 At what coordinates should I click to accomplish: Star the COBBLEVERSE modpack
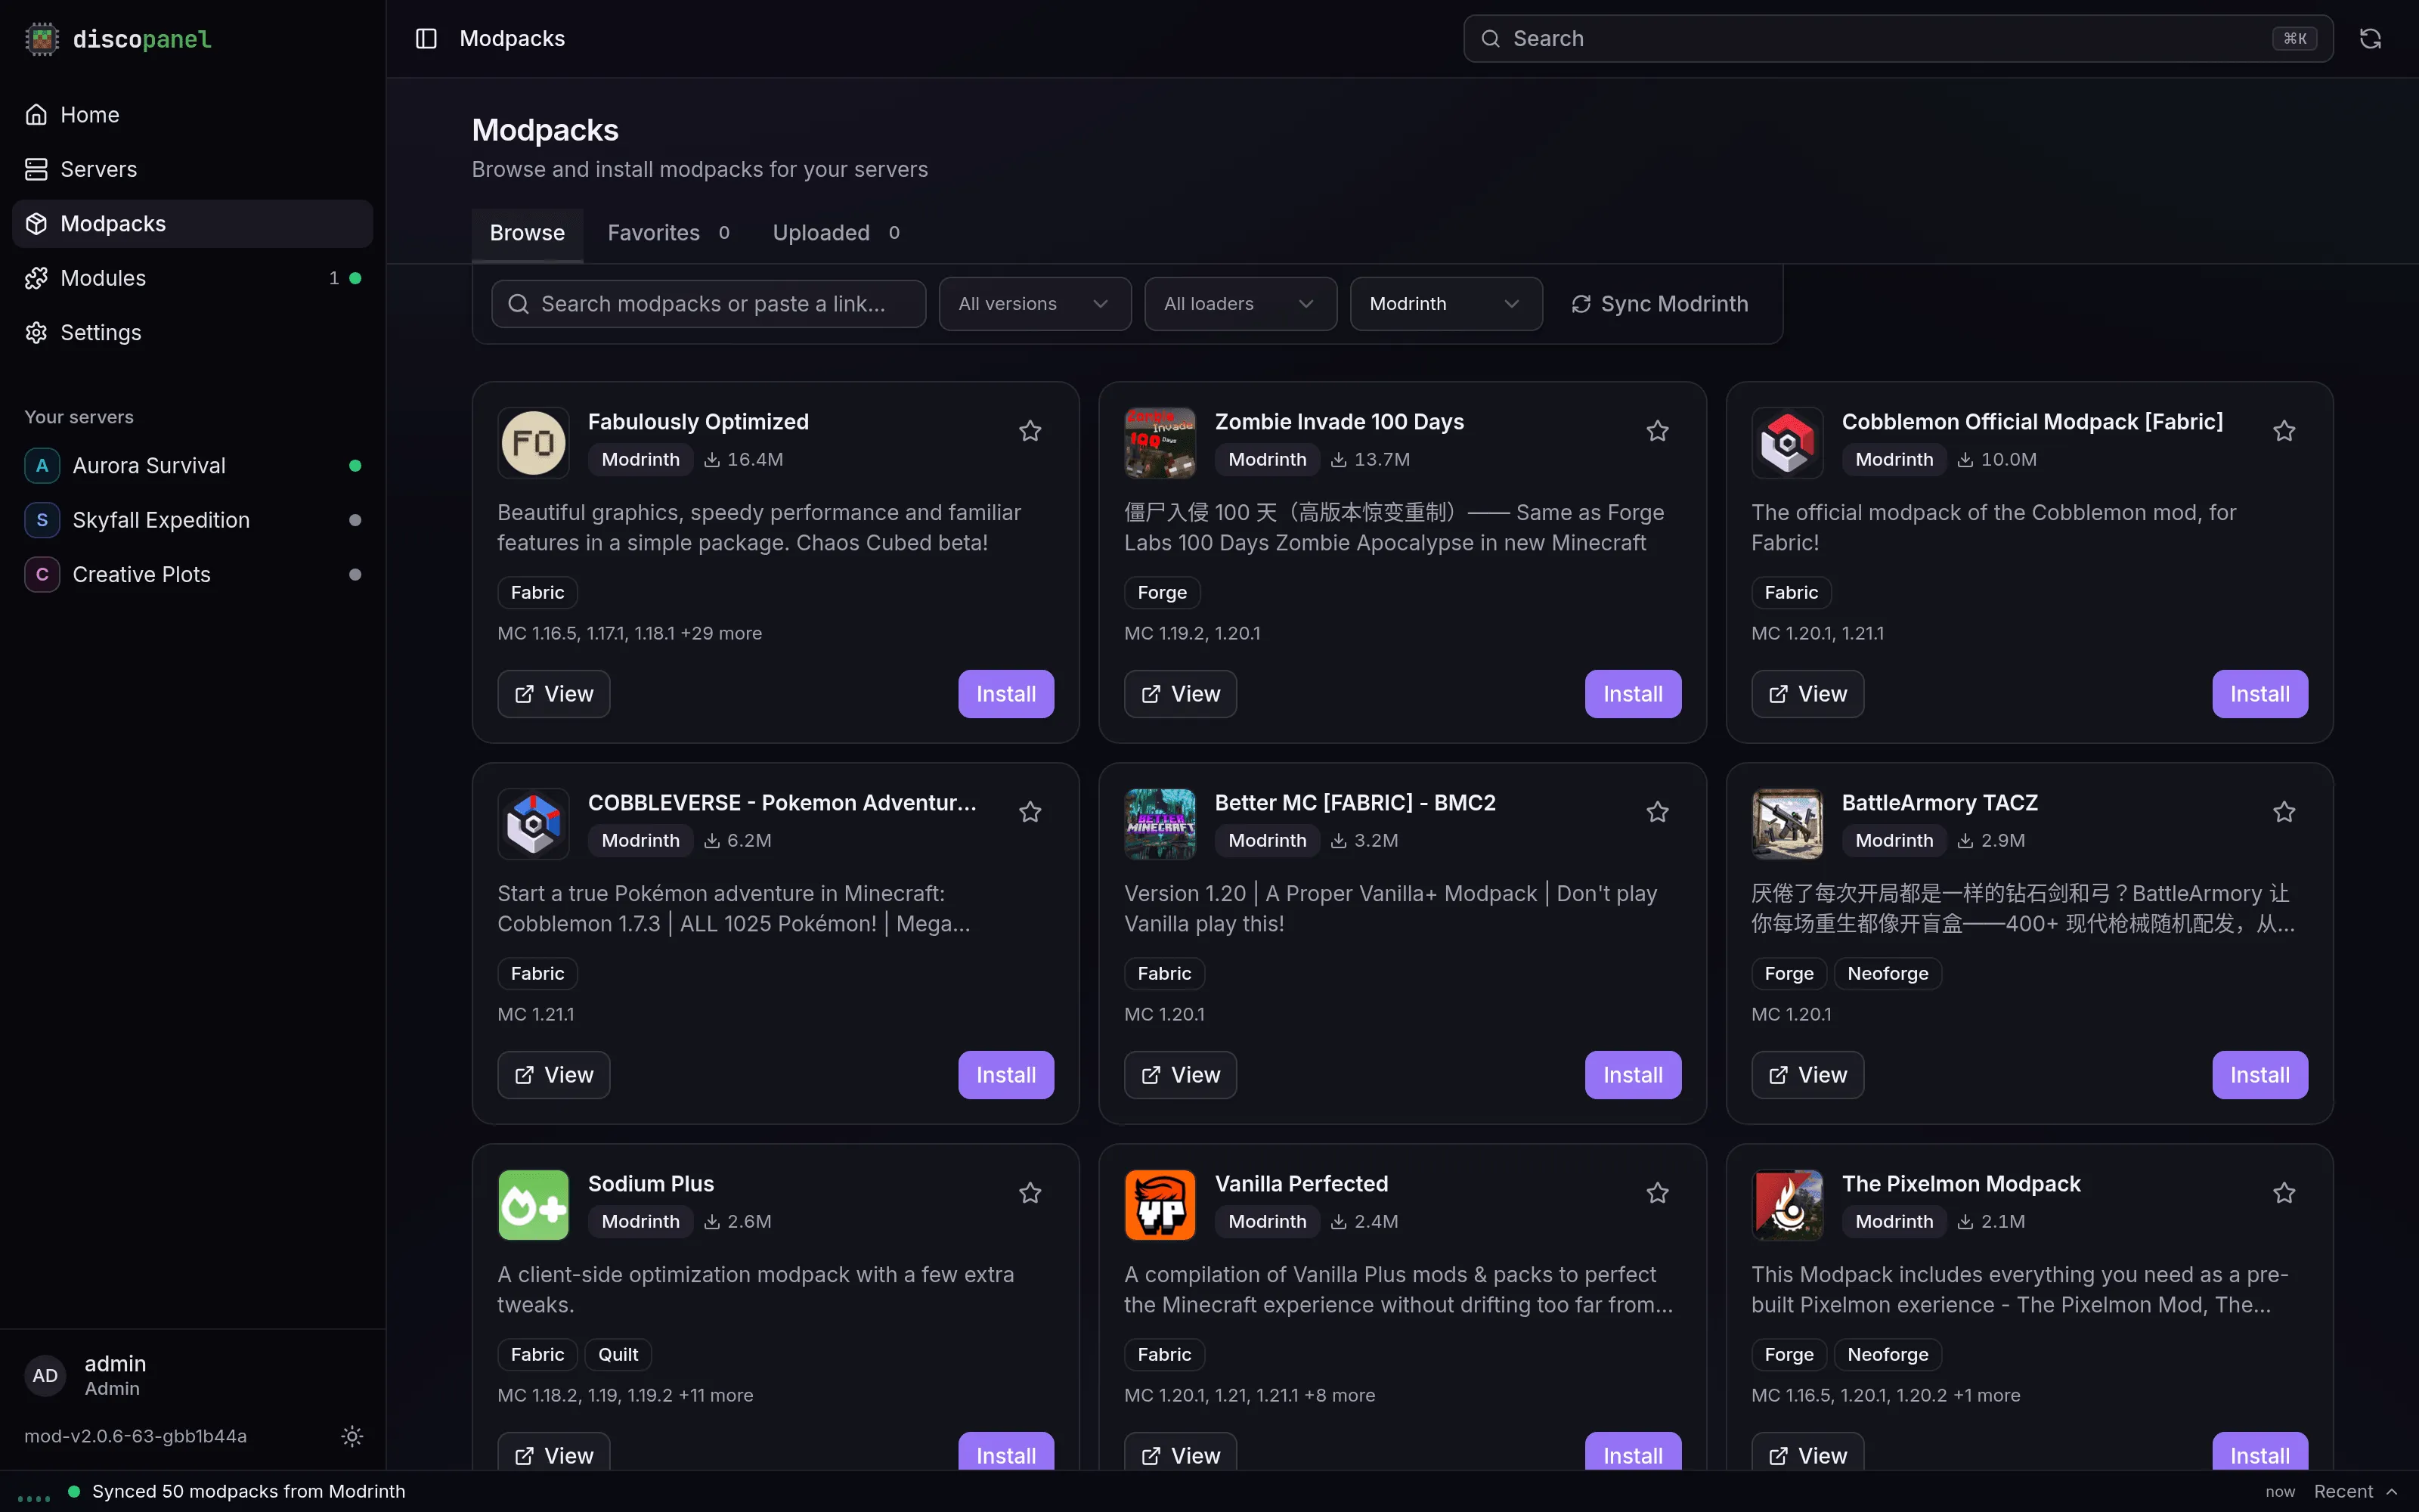pyautogui.click(x=1030, y=812)
